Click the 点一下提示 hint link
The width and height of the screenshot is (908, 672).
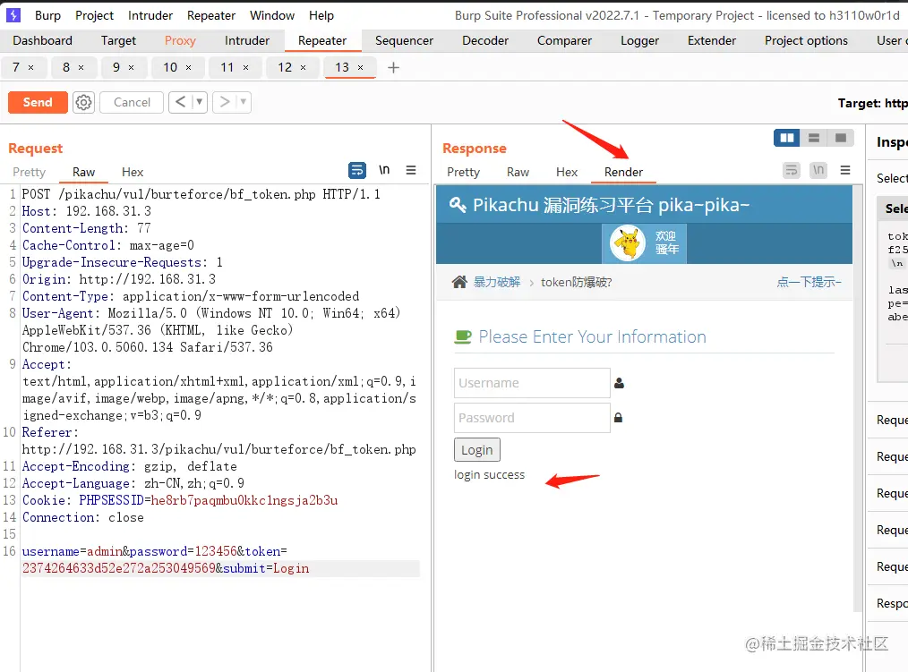click(x=809, y=282)
